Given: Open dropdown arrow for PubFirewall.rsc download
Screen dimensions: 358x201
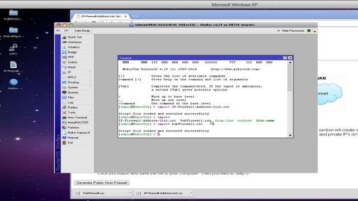Looking at the screenshot, I should click(x=130, y=193).
